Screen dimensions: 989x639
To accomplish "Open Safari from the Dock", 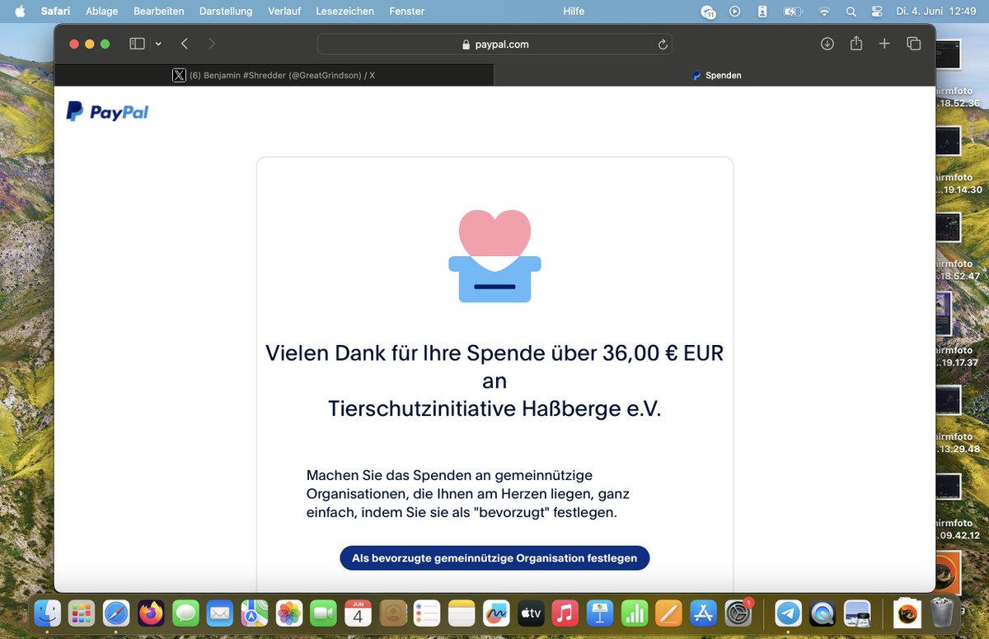I will [x=116, y=613].
